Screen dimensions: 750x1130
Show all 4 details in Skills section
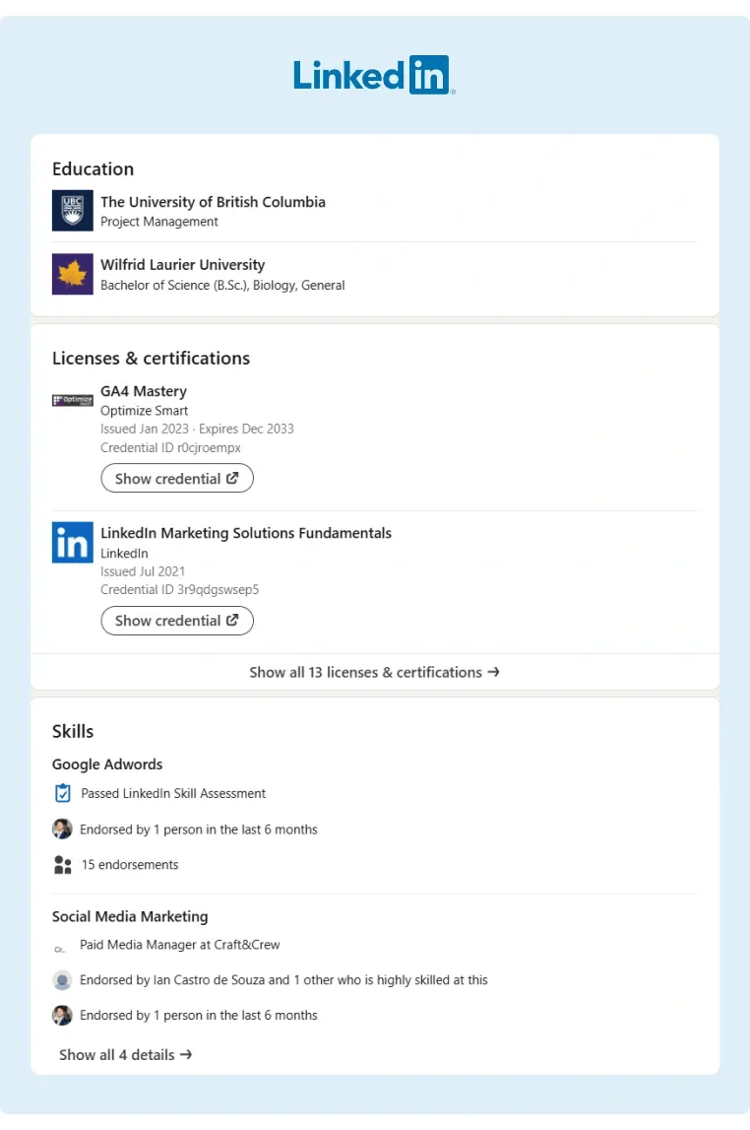pyautogui.click(x=125, y=1054)
